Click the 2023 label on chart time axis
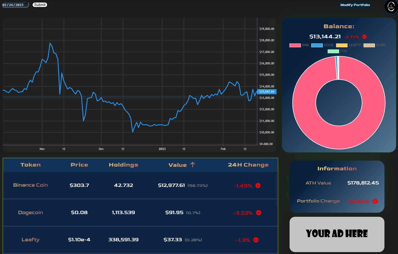The image size is (398, 254). click(x=162, y=149)
